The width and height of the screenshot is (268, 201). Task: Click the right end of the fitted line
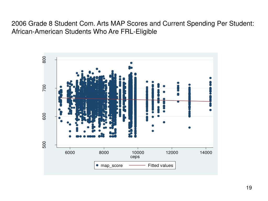[210, 102]
